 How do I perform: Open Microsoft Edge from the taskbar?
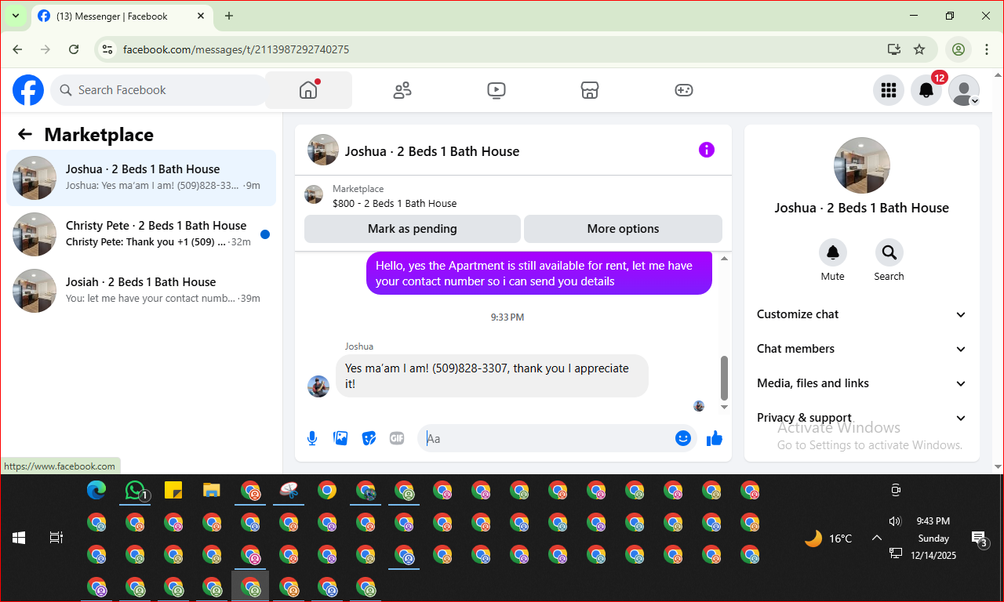coord(96,491)
